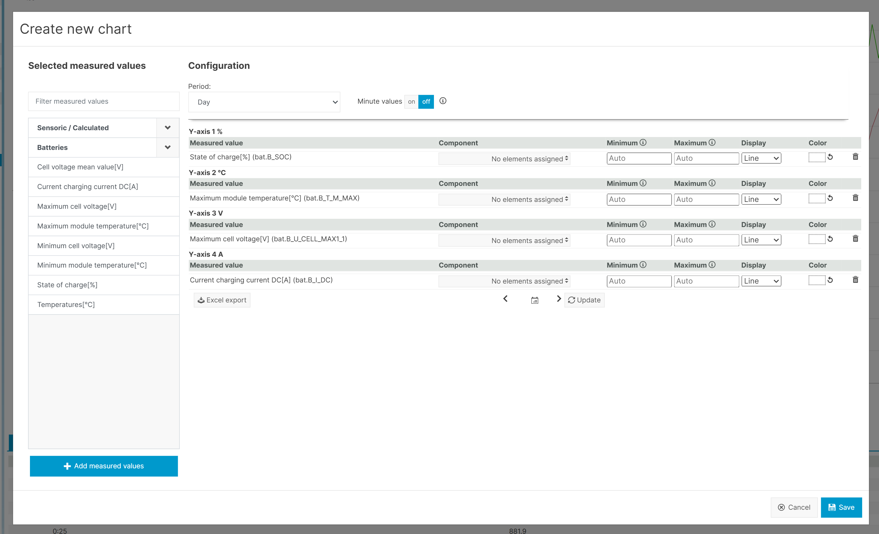
Task: Reset color for Current charging current
Action: tap(830, 280)
